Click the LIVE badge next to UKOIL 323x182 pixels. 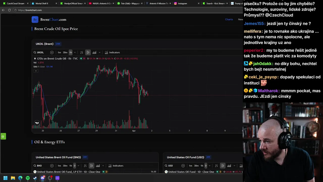click(x=58, y=44)
